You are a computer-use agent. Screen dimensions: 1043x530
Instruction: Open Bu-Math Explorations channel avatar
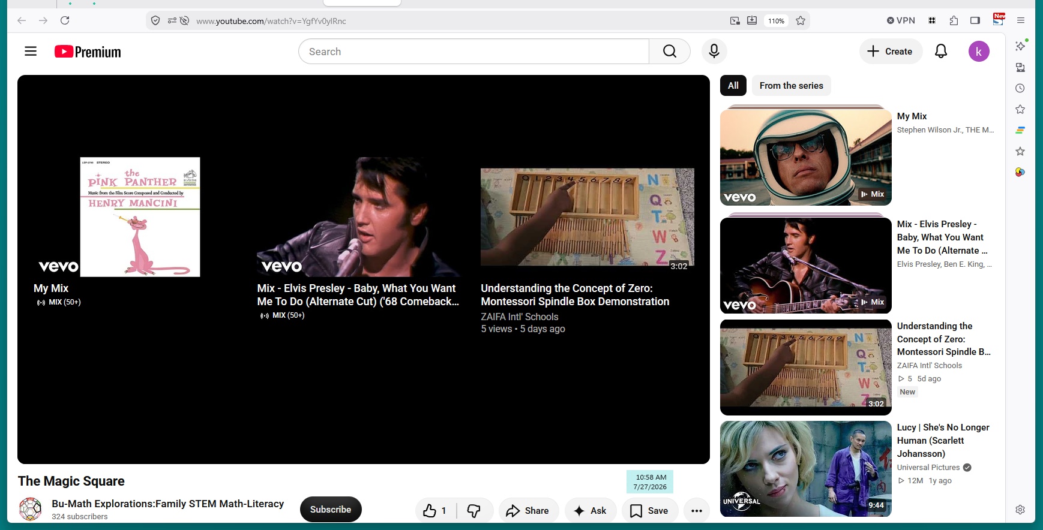31,509
